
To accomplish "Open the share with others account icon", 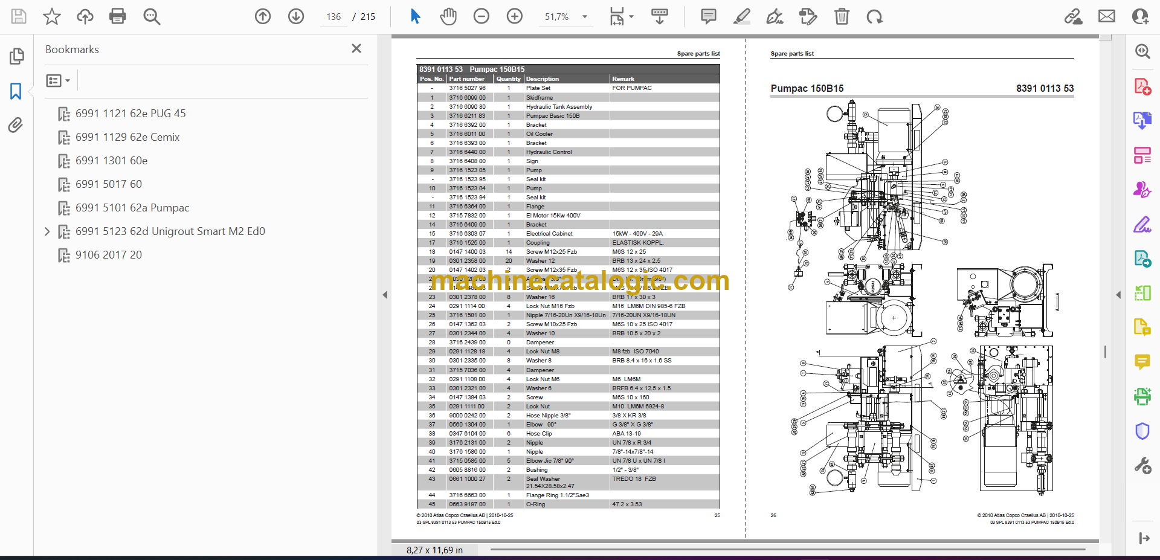I will pyautogui.click(x=1141, y=16).
